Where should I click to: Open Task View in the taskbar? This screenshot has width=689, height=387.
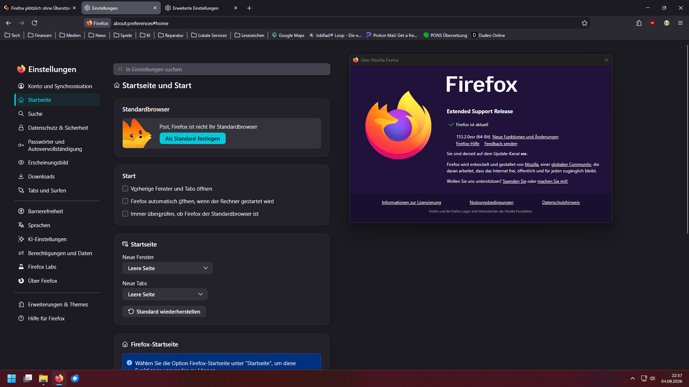[28, 378]
